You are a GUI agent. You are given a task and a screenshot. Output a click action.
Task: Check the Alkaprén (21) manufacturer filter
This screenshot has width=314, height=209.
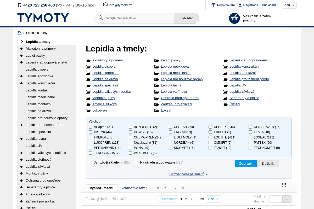91,127
